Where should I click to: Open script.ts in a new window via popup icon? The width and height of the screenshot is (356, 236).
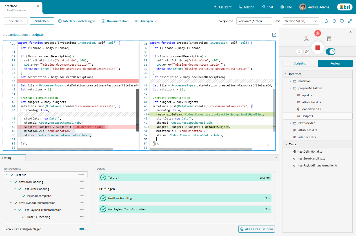[274, 34]
